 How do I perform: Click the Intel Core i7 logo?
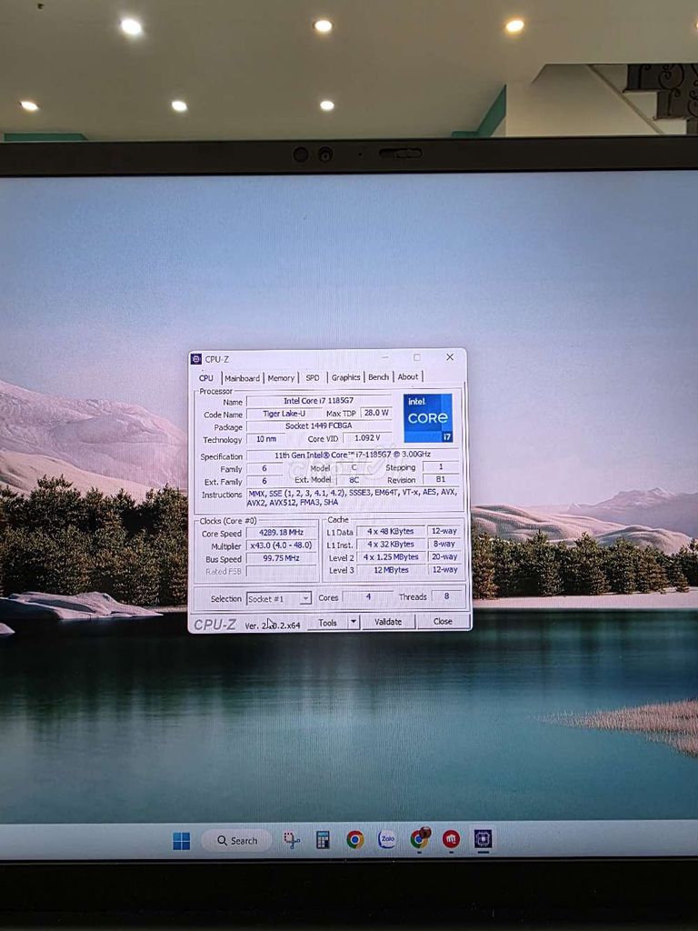(x=428, y=418)
